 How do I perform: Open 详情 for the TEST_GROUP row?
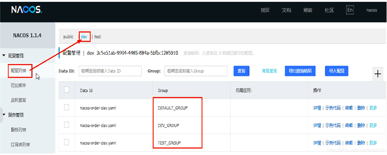(317, 143)
